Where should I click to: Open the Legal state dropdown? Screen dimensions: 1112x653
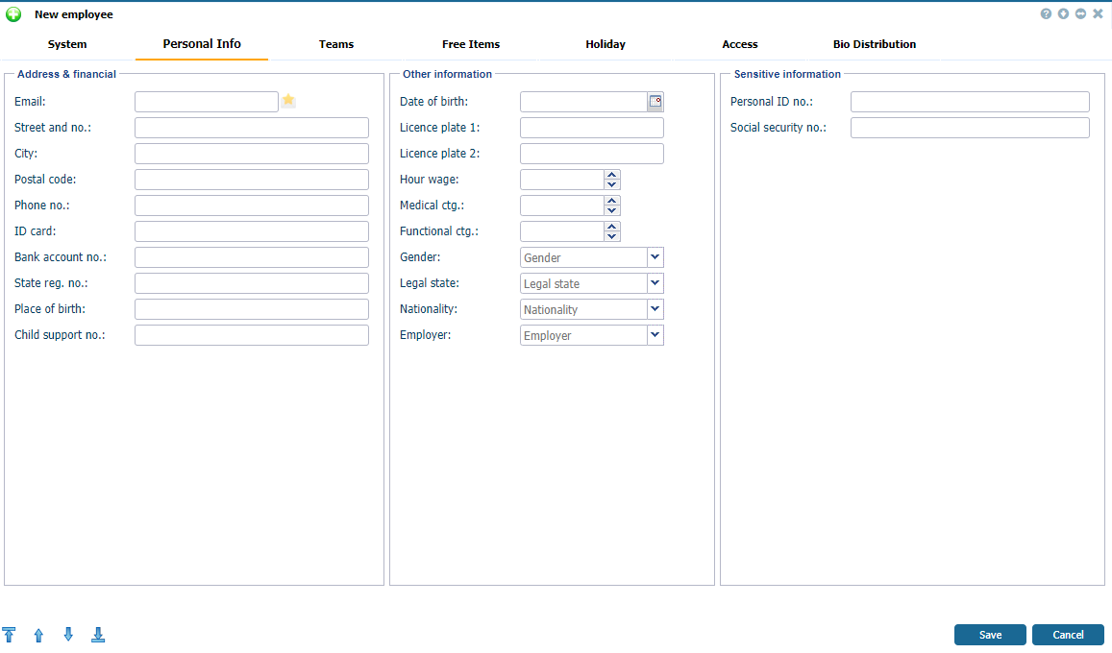tap(655, 282)
